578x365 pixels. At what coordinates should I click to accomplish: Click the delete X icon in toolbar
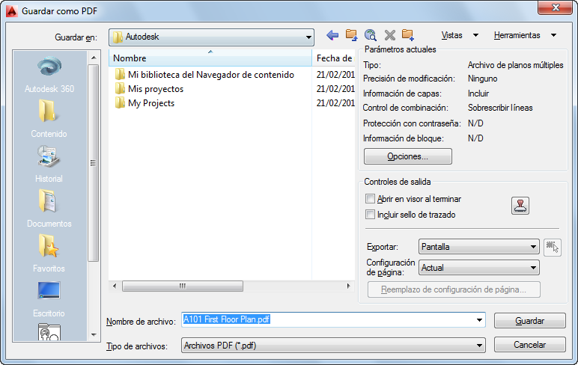click(x=389, y=35)
